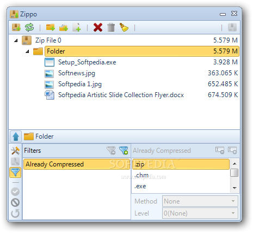Select the .zip extension entry

tap(181, 164)
